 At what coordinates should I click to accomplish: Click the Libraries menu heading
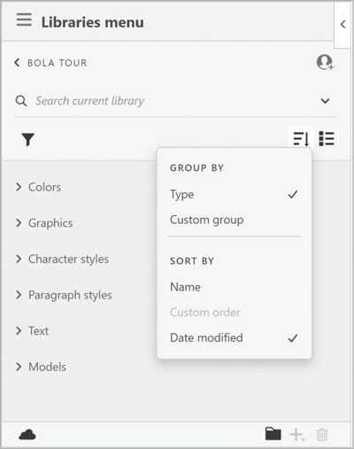(92, 22)
